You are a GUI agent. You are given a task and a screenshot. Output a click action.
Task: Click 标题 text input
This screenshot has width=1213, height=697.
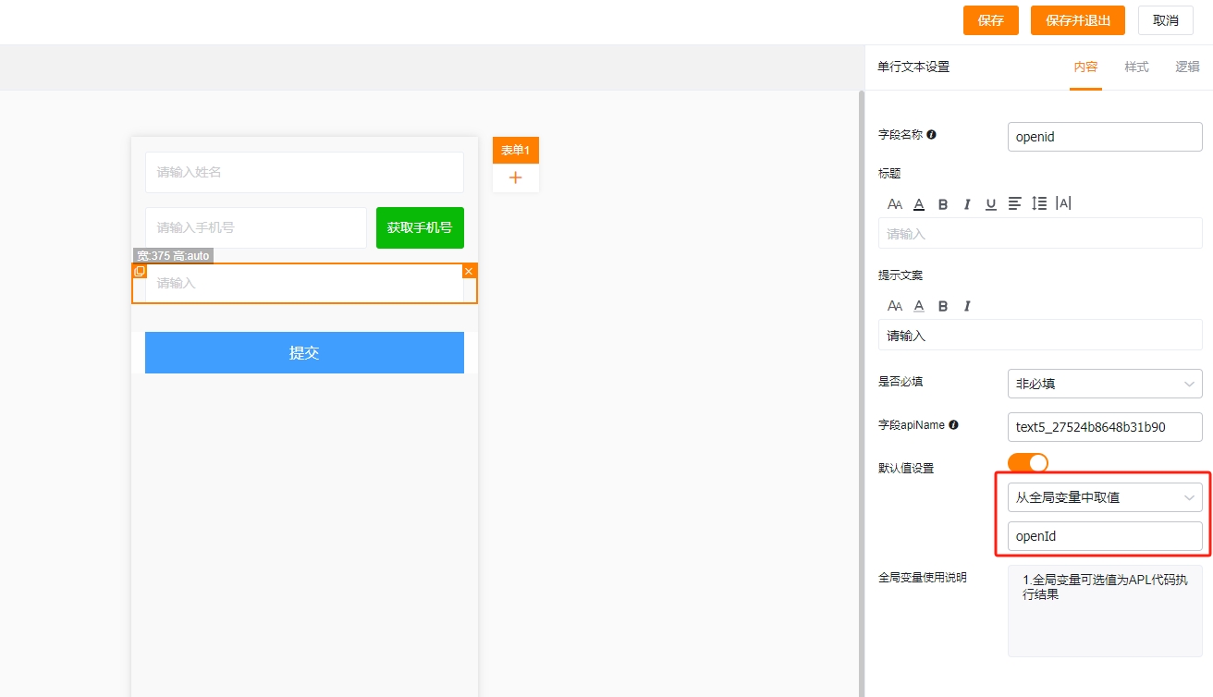pos(1040,234)
